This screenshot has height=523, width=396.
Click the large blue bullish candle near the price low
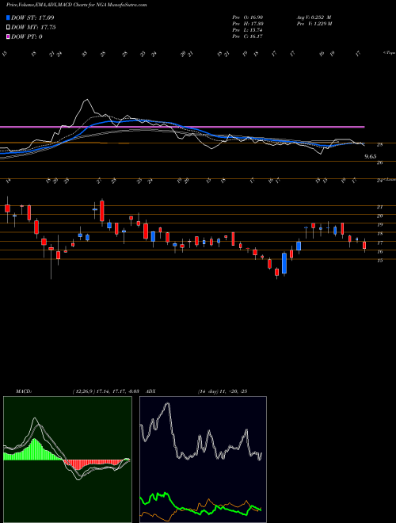[284, 263]
